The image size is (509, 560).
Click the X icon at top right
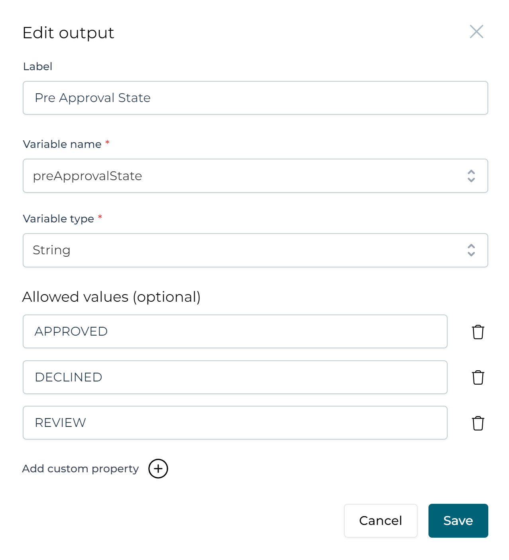(476, 32)
